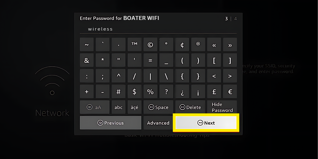318x159 pixels.
Task: Select the left guillemet « key
Action: pos(214,44)
